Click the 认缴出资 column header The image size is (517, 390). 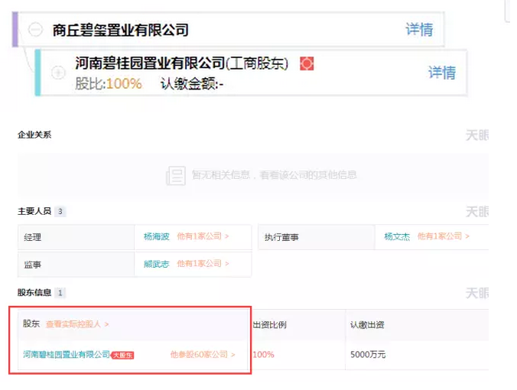coord(367,325)
